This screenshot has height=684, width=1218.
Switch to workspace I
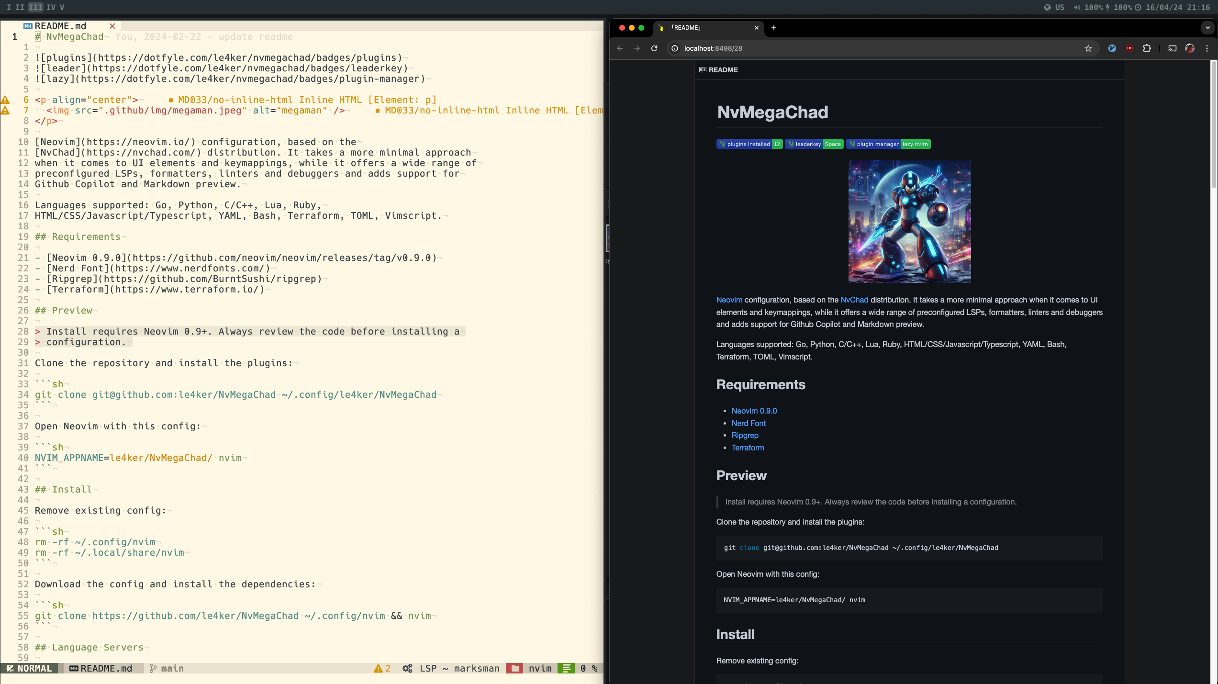pos(9,7)
